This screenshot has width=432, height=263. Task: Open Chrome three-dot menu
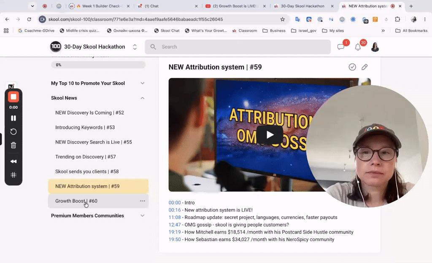(x=425, y=19)
